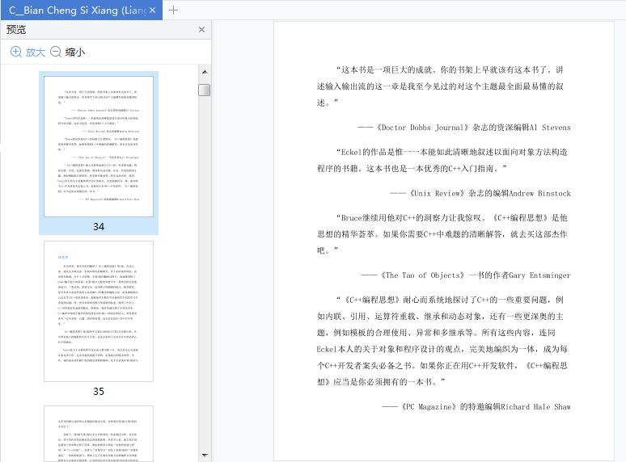
Task: Click the quote paragraph beginning with Eckel的作品
Action: pyautogui.click(x=442, y=160)
